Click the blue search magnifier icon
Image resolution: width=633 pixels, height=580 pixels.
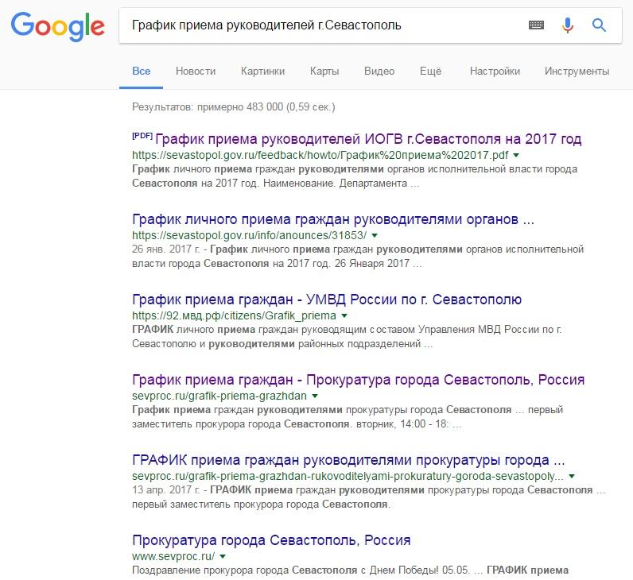599,25
